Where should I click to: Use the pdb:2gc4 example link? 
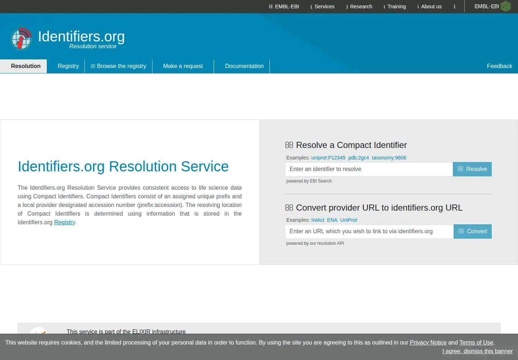point(359,158)
